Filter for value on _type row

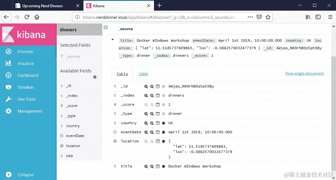pyautogui.click(x=146, y=114)
